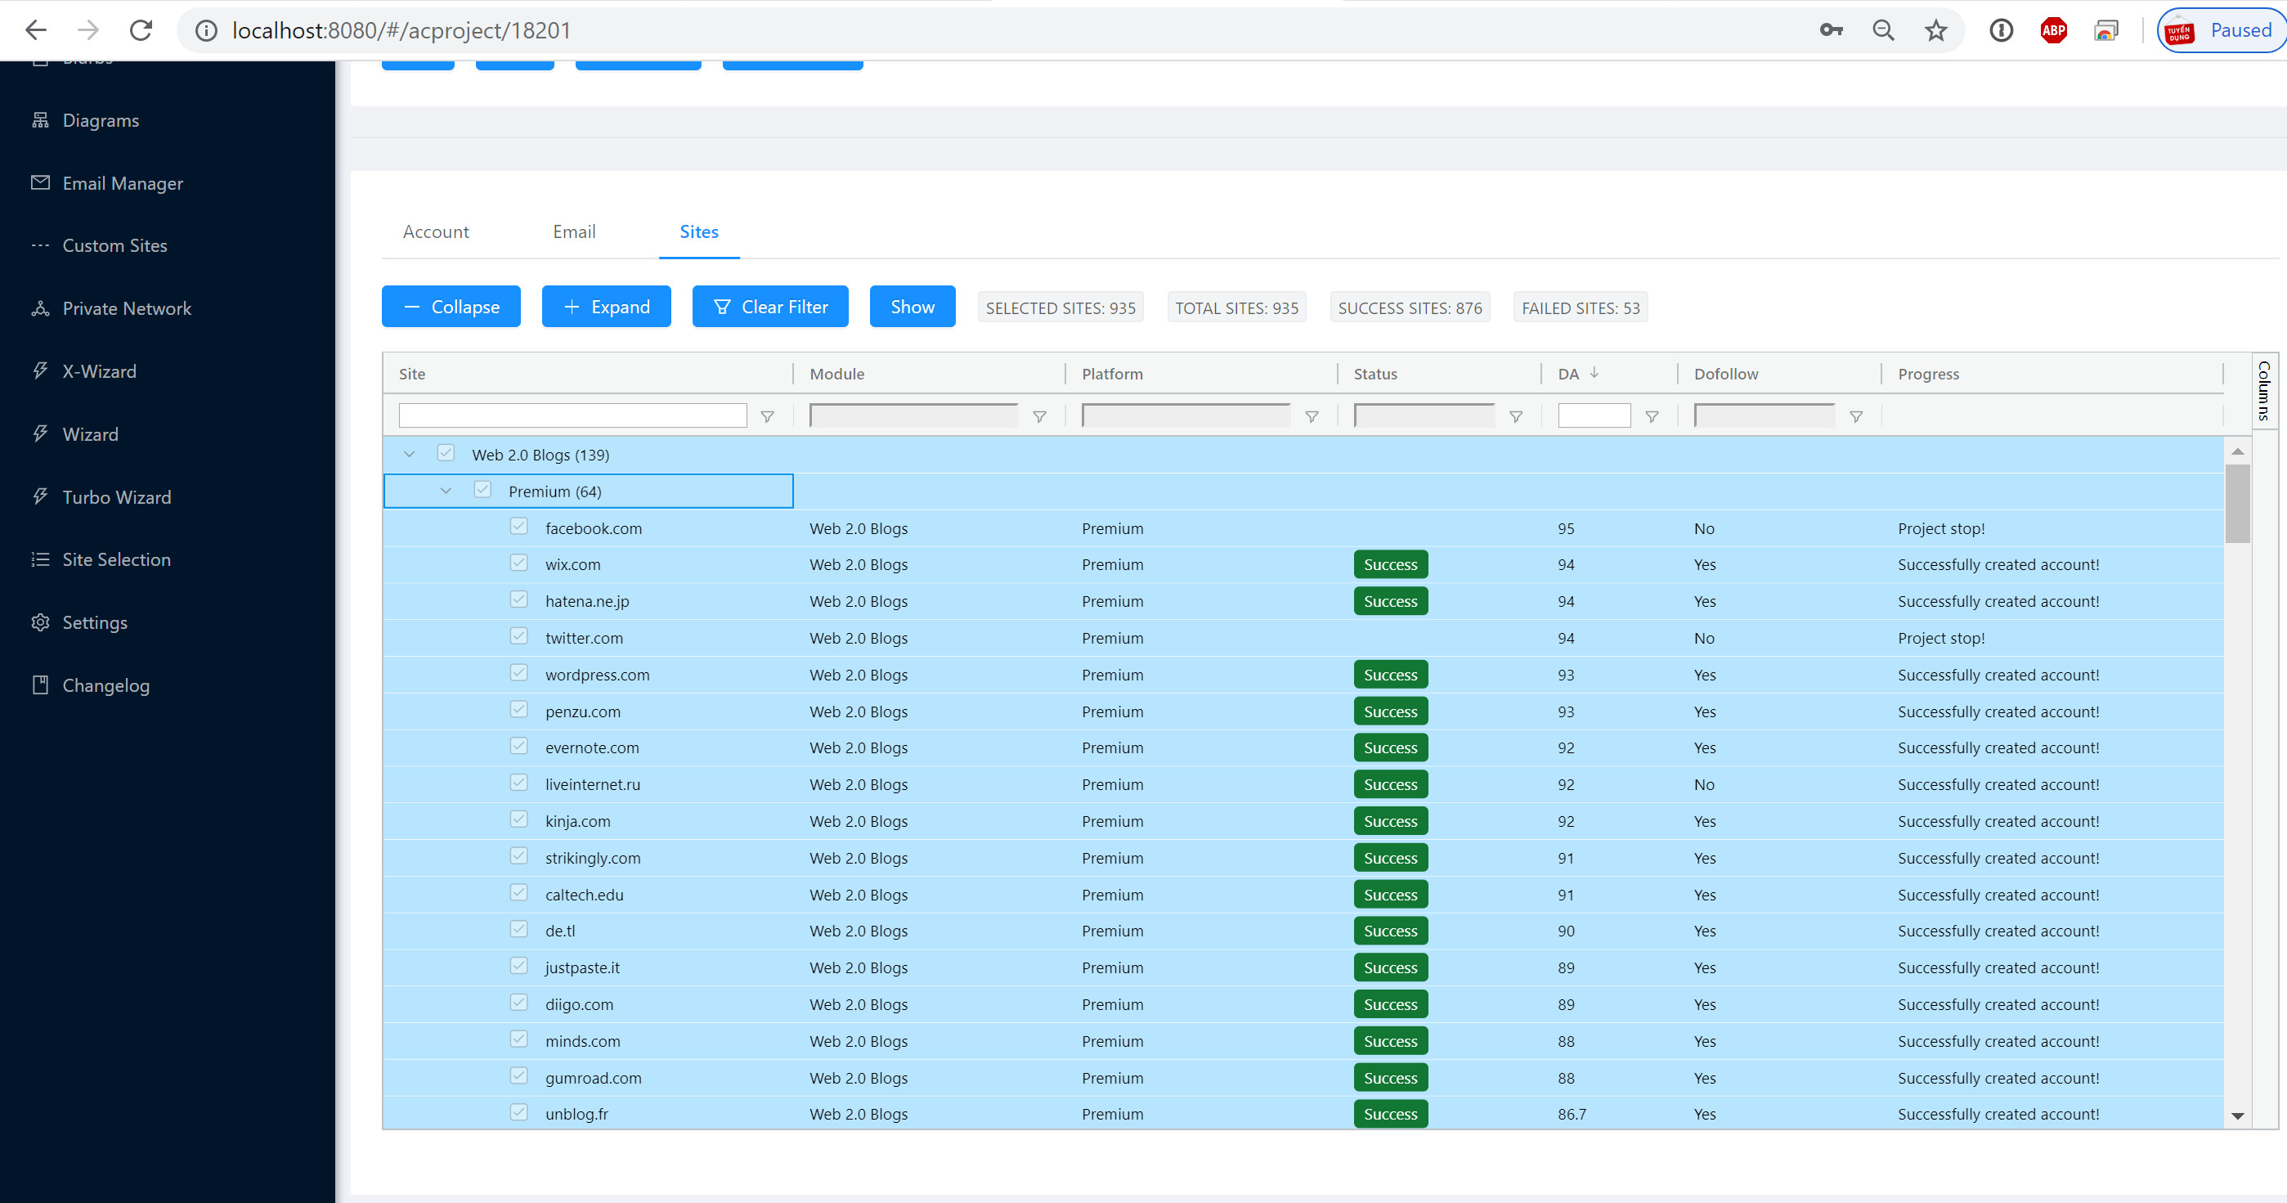Open the Turbo Wizard panel
2287x1203 pixels.
pyautogui.click(x=115, y=495)
